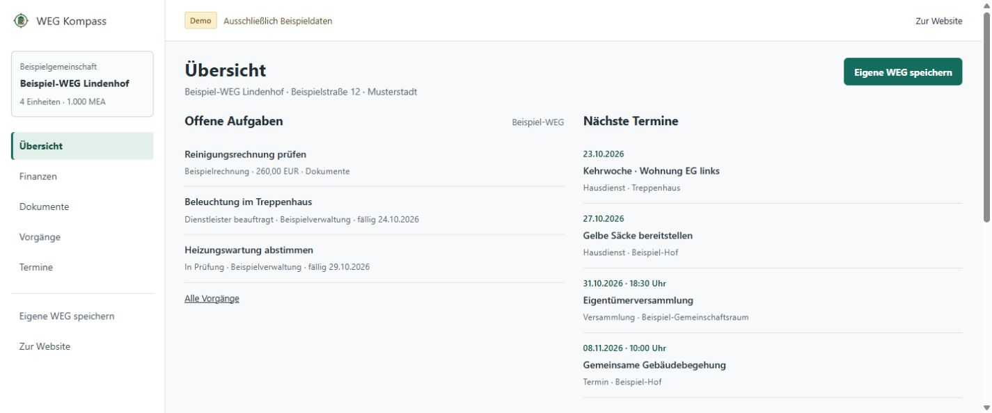Click the Hausdienst · Beispiel-Hof subtitle
The width and height of the screenshot is (992, 413).
(630, 252)
